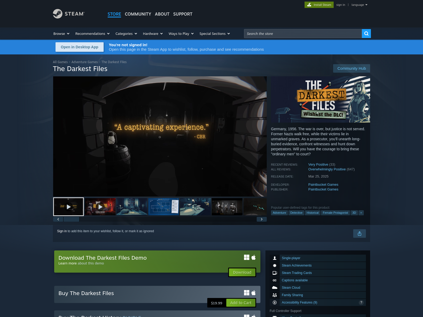This screenshot has width=423, height=317.
Task: Click the Apple icon in the demo box
Action: [254, 257]
